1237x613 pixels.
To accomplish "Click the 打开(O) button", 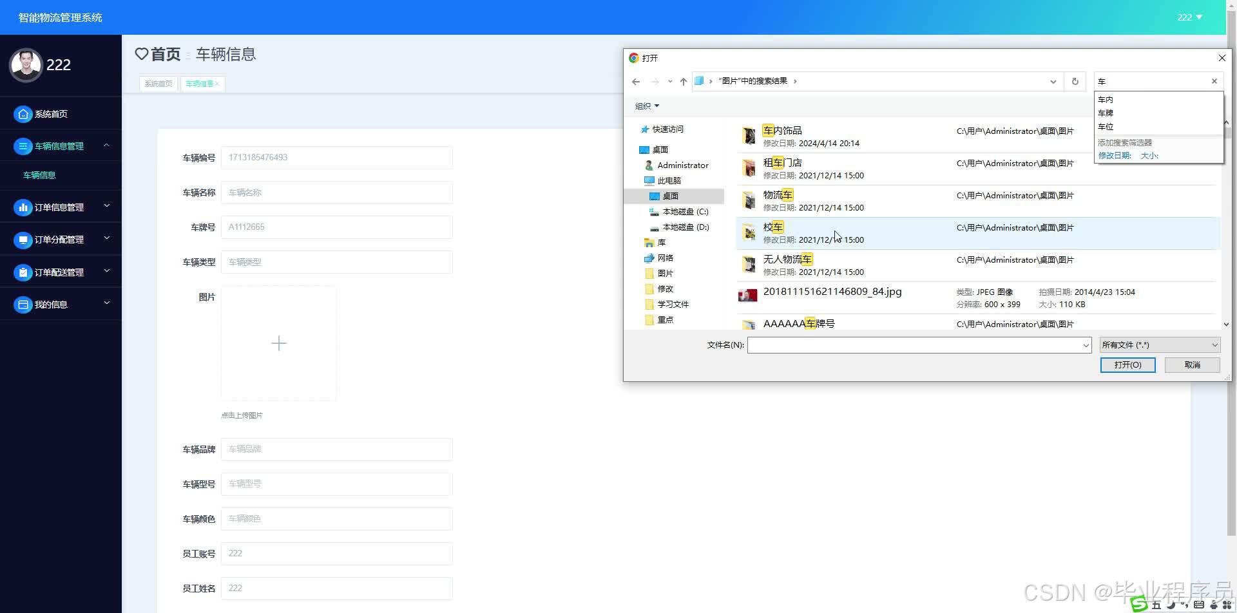I will click(x=1127, y=365).
